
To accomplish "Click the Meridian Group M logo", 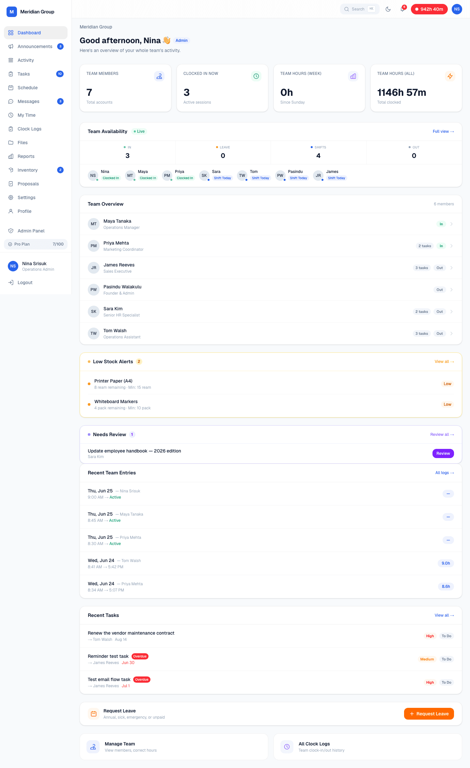I will coord(12,12).
